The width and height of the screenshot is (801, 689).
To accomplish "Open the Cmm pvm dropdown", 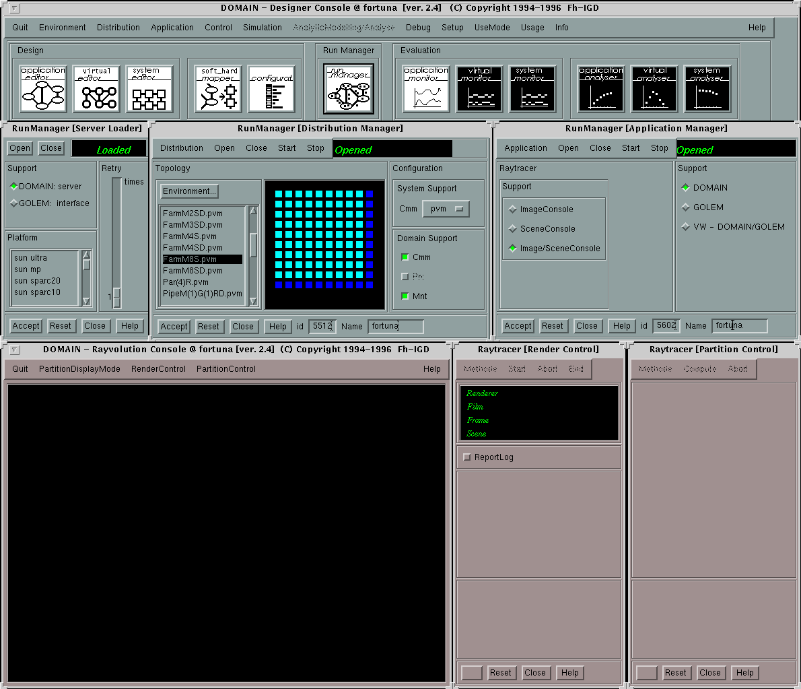I will click(x=445, y=209).
